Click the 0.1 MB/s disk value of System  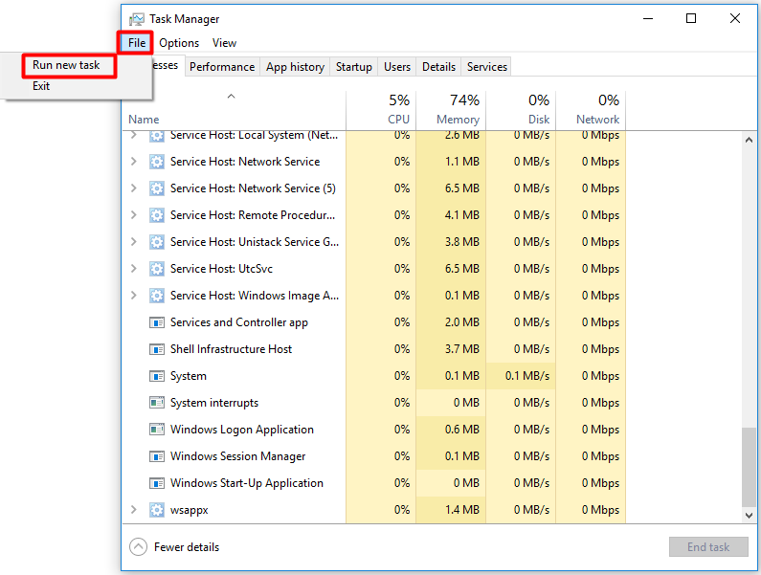pyautogui.click(x=527, y=376)
